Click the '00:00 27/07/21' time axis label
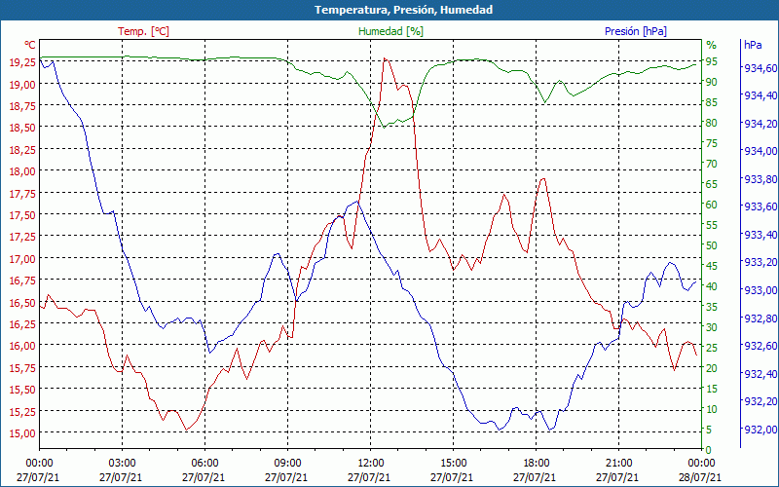The image size is (779, 487). [x=38, y=470]
